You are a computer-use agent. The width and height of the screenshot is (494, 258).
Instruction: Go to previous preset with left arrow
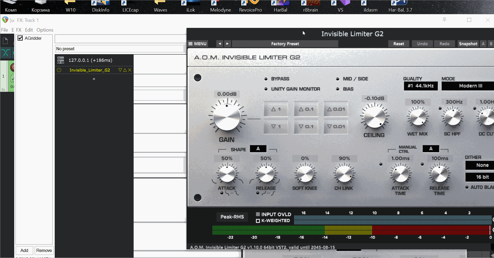(220, 44)
